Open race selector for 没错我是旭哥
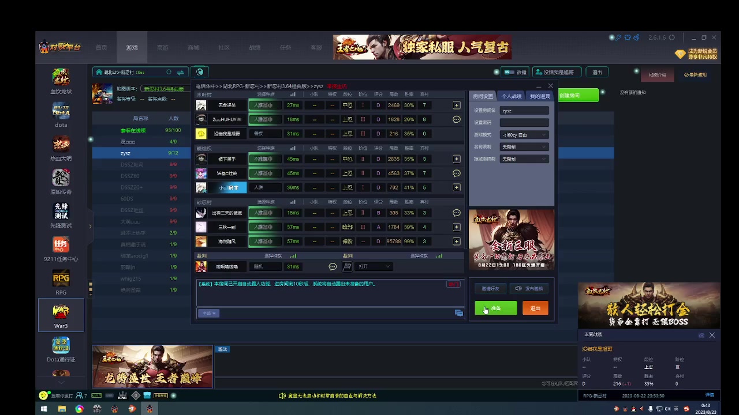Image resolution: width=739 pixels, height=415 pixels. point(265,134)
